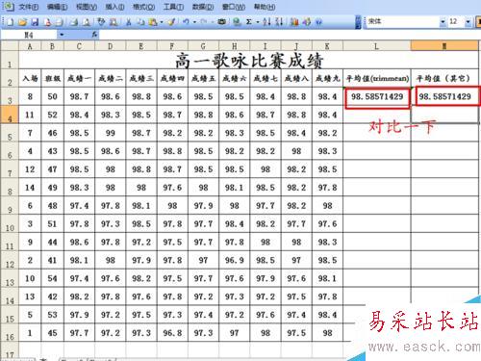Click the class cell showing 45
The image size is (481, 361).
[52, 333]
